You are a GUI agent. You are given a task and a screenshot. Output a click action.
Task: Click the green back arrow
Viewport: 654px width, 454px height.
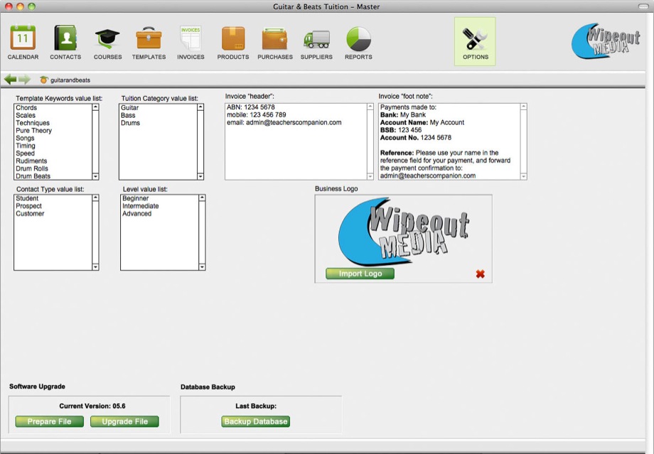(x=11, y=80)
